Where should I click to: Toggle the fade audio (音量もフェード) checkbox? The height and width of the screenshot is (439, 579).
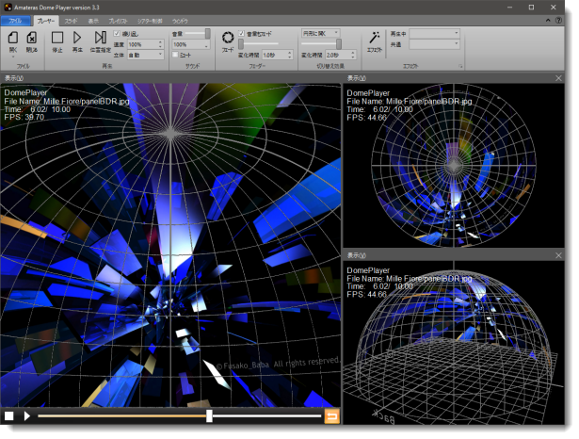click(241, 34)
